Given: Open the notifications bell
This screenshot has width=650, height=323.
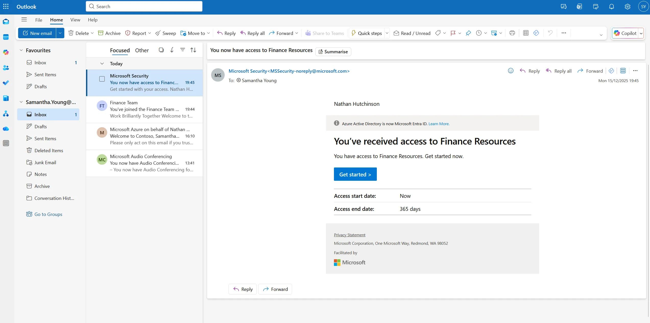Looking at the screenshot, I should pyautogui.click(x=611, y=7).
